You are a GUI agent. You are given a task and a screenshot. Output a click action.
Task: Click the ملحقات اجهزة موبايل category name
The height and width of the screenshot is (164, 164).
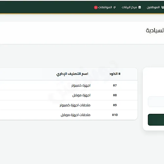tap(75, 115)
